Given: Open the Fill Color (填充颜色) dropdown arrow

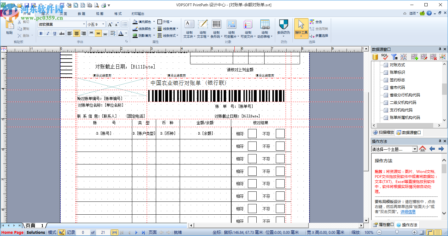Looking at the screenshot, I should [x=154, y=22].
